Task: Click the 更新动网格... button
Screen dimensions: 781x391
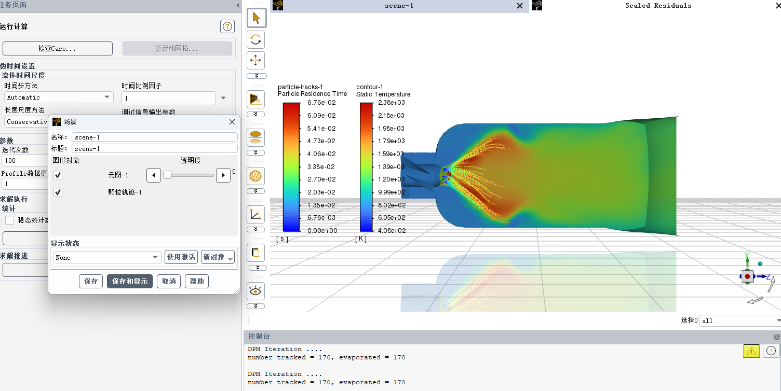Action: coord(177,48)
